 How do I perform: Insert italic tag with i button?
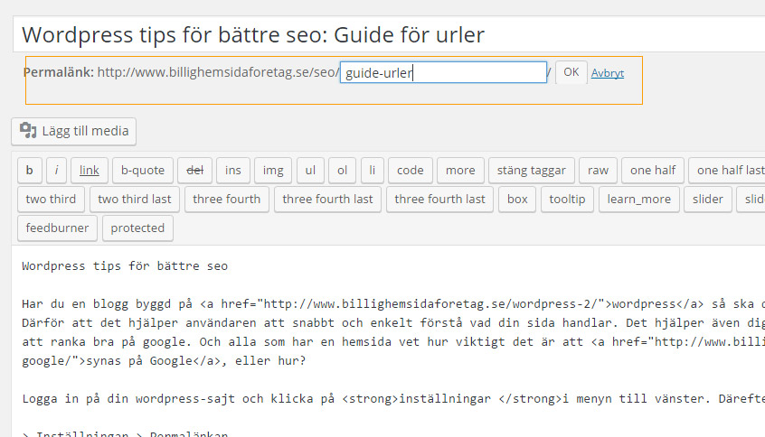click(57, 170)
